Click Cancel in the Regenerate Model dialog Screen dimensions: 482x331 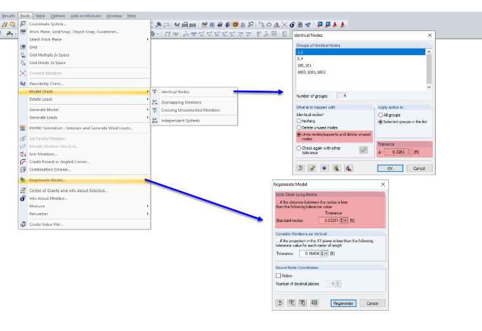pos(372,303)
